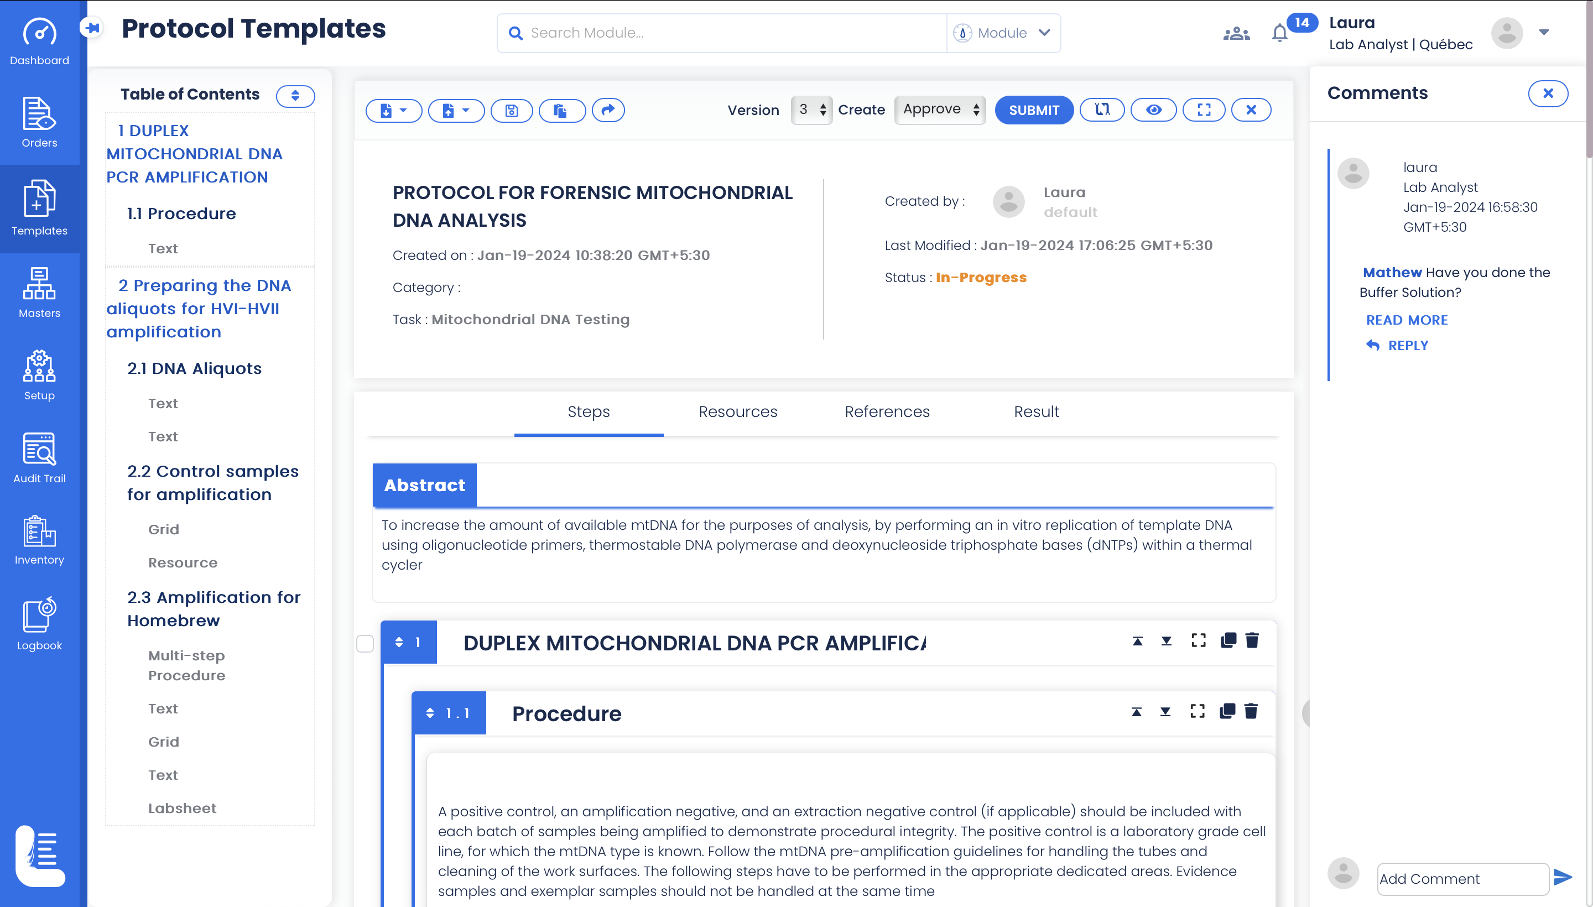Switch to the Resources tab

tap(738, 412)
